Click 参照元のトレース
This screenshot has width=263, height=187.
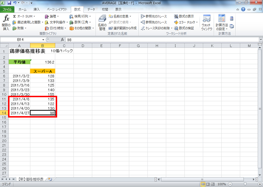click(154, 16)
